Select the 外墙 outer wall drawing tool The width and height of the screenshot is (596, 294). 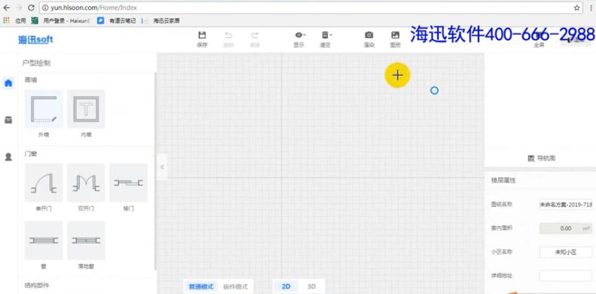coord(43,109)
